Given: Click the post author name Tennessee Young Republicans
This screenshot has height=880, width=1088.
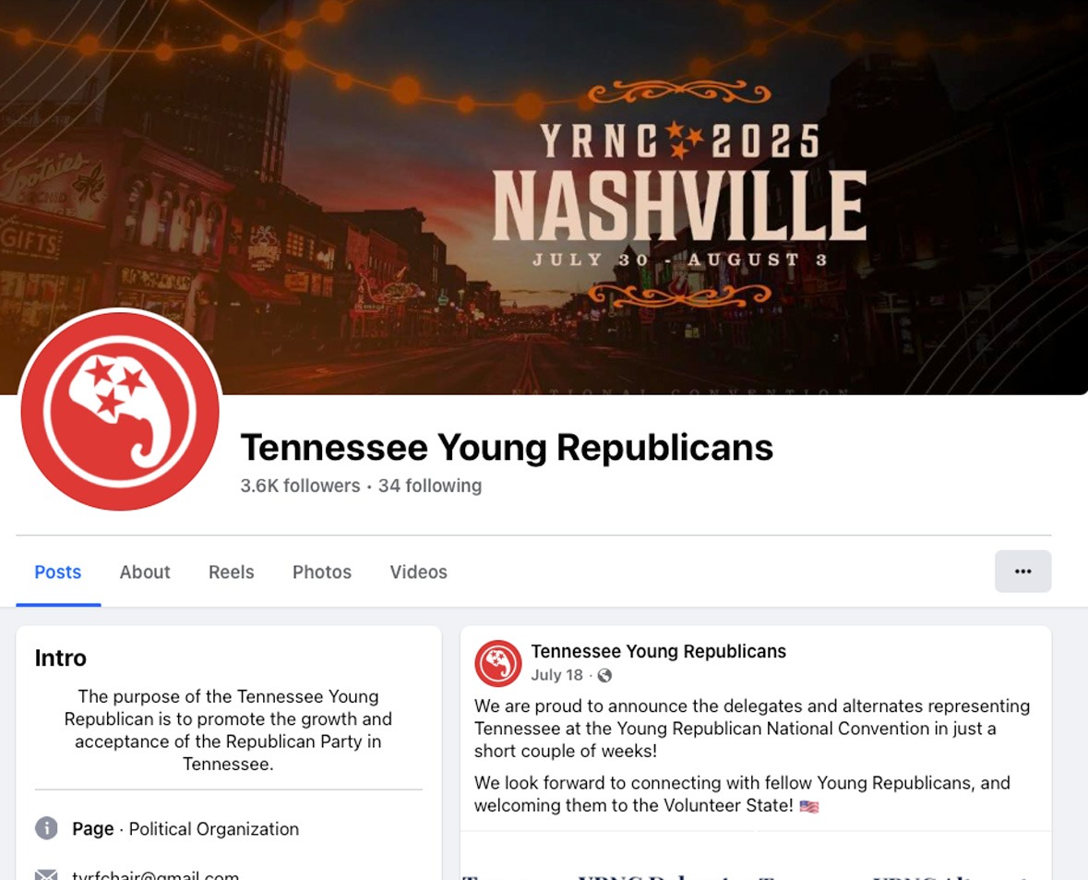Looking at the screenshot, I should 659,651.
